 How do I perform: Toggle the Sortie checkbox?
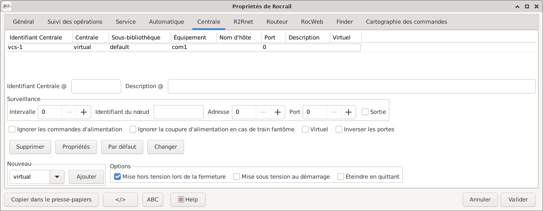click(x=365, y=112)
